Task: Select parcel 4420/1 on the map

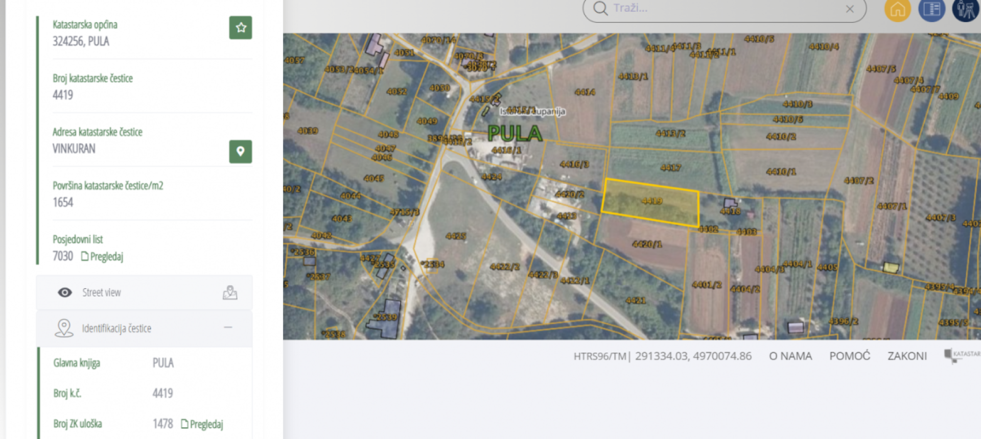Action: (x=646, y=245)
